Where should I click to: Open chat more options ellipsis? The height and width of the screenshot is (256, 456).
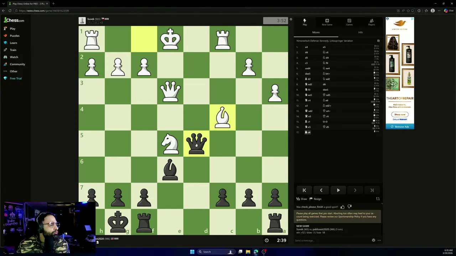(x=379, y=240)
